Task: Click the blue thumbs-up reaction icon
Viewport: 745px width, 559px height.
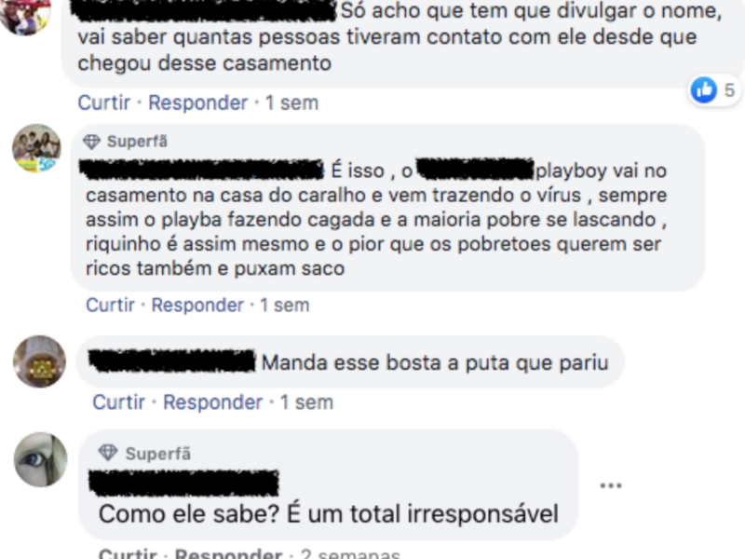Action: pos(704,89)
